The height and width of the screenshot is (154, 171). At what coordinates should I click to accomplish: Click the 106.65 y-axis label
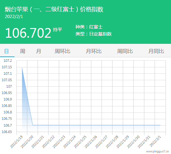[7, 132]
